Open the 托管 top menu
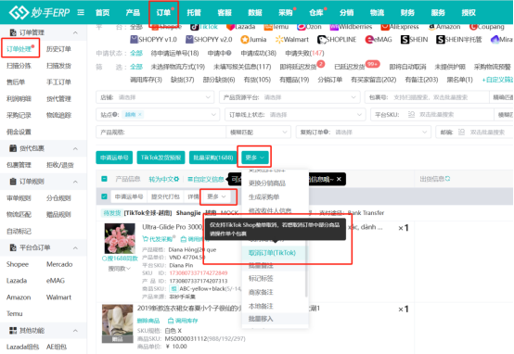The width and height of the screenshot is (514, 354). click(194, 12)
